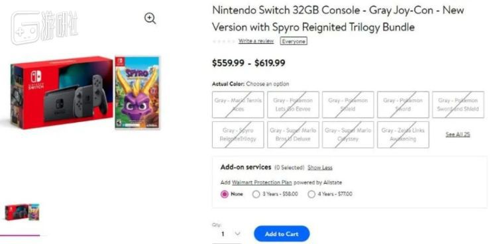Expand all color options via See All 25
Screen dimensions: 497x244
pos(458,134)
